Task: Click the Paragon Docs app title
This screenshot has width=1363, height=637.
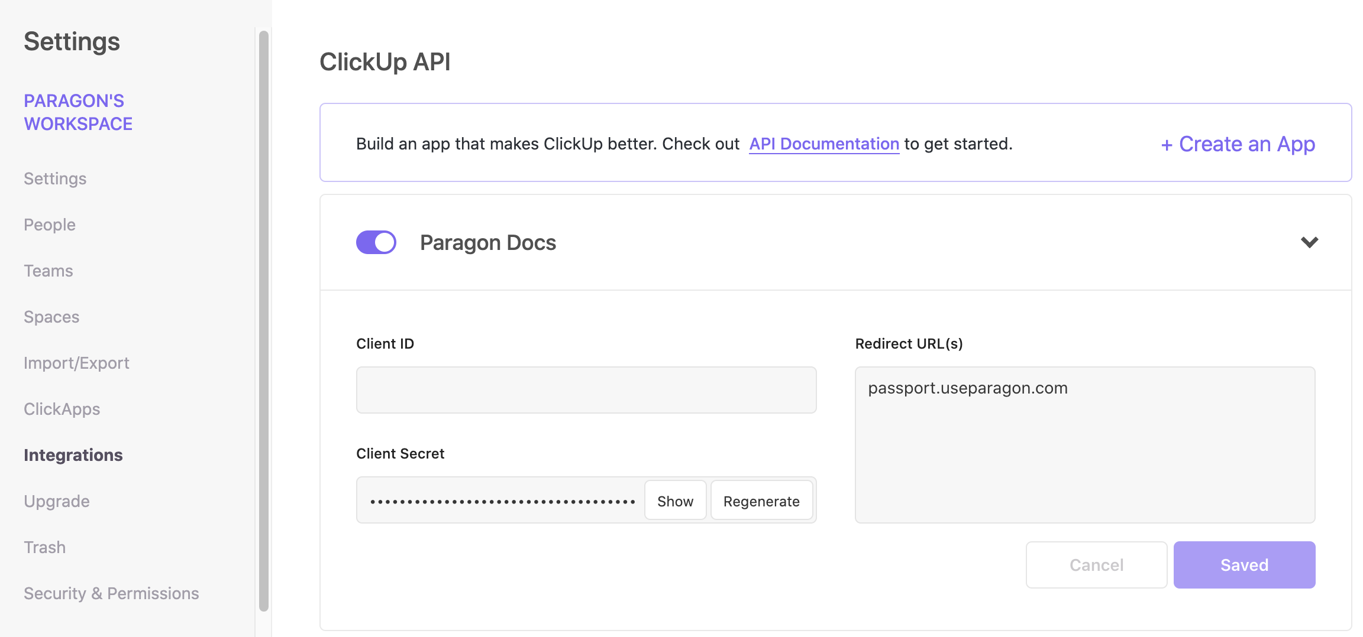Action: [x=488, y=243]
